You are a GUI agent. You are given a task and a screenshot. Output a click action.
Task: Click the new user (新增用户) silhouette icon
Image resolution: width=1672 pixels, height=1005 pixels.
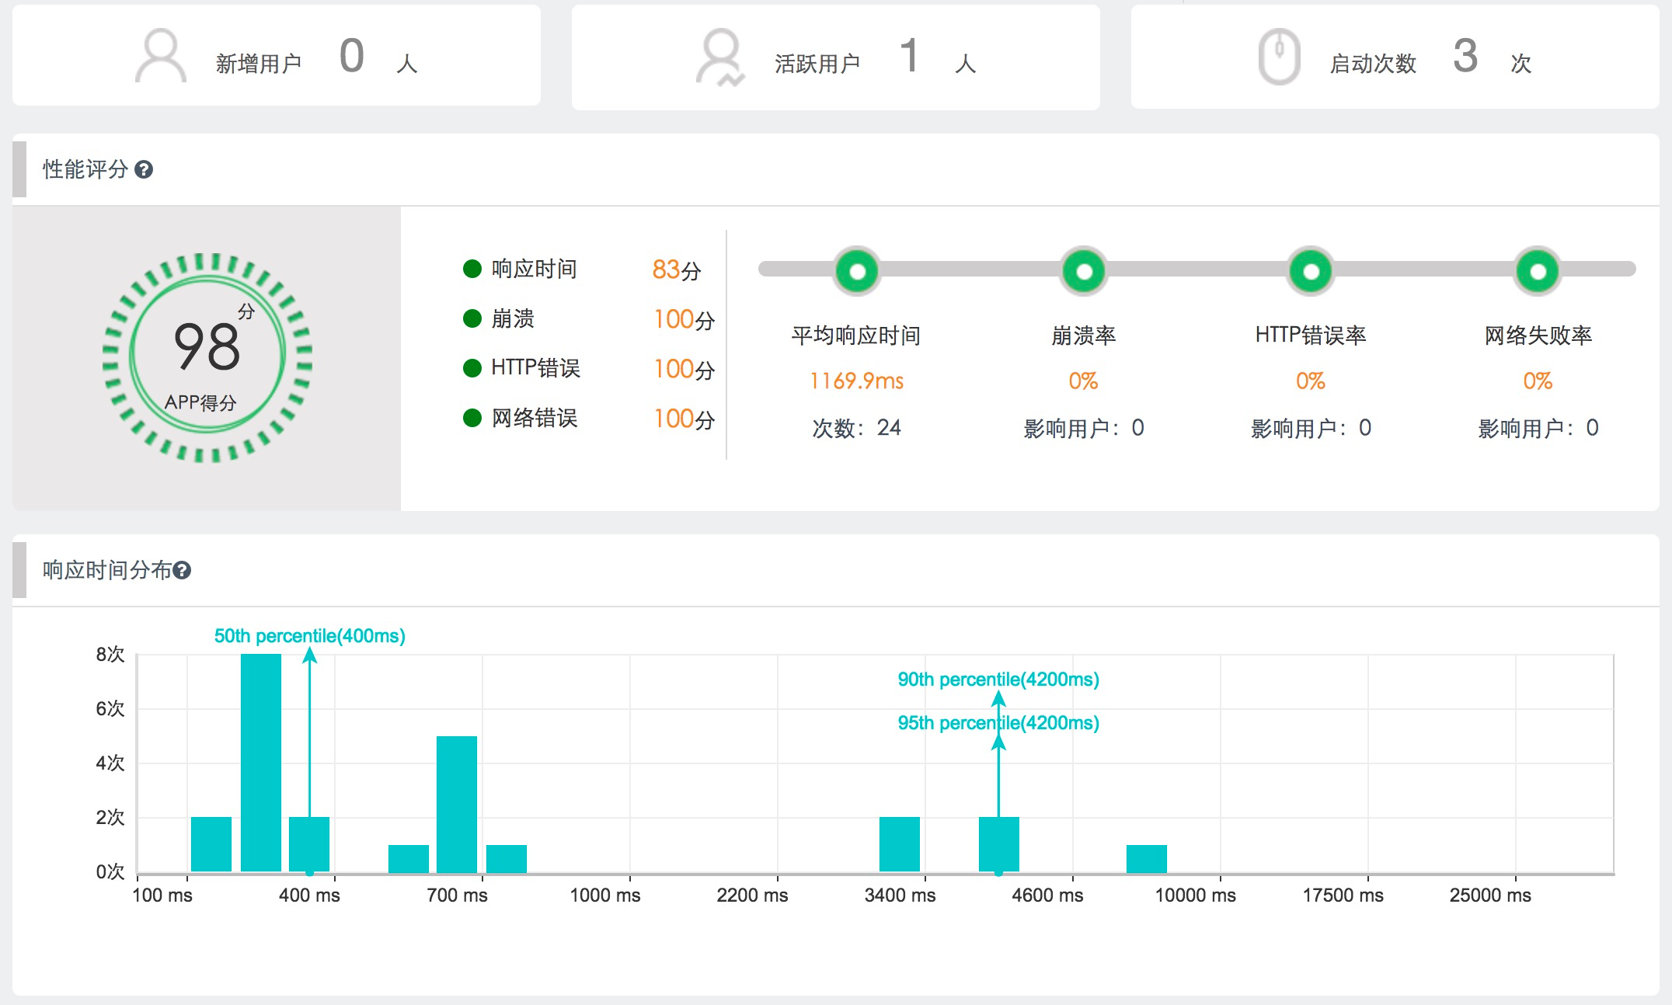(161, 56)
